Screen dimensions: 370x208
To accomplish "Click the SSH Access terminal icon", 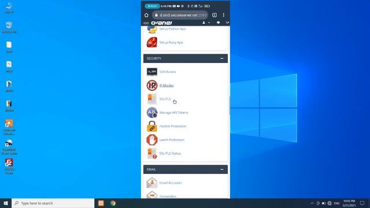I will [x=151, y=72].
